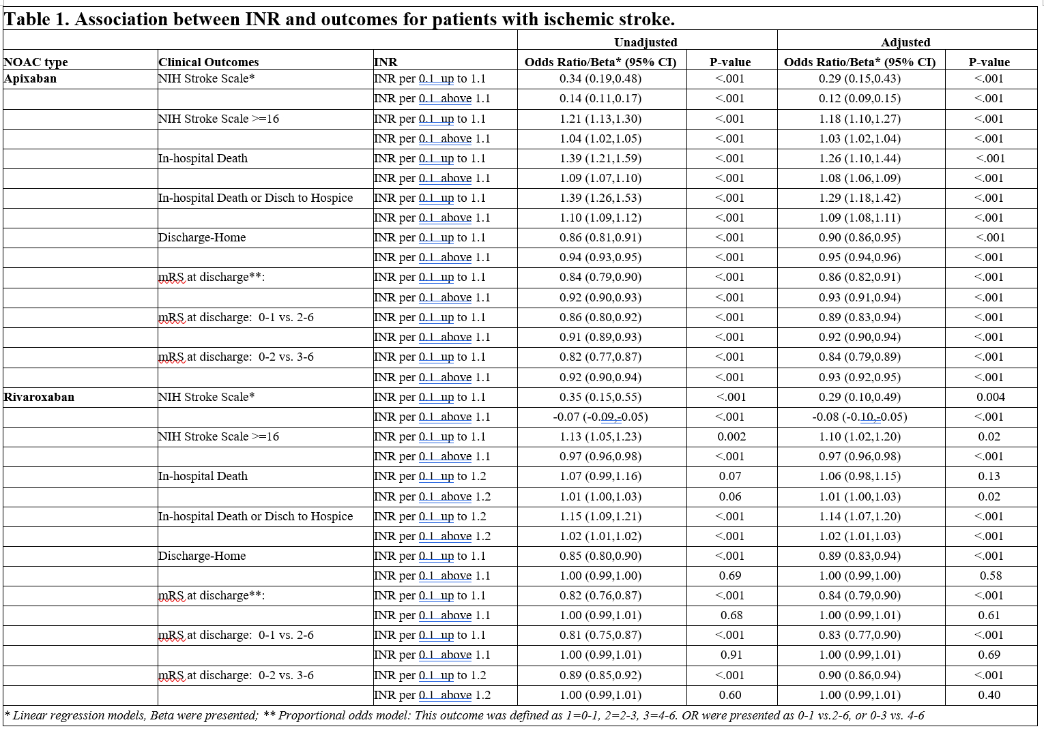Image resolution: width=1044 pixels, height=731 pixels.
Task: Click the unadjusted P-value 0.002 cell
Action: [731, 436]
